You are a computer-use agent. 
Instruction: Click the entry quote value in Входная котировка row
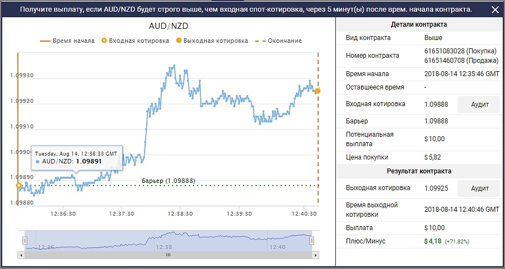coord(436,104)
